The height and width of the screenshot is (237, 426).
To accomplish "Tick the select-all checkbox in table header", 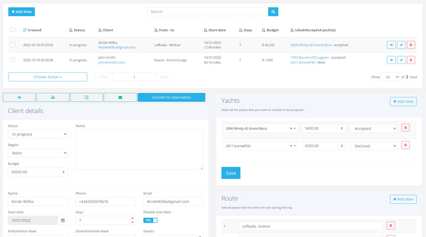I will tap(12, 30).
